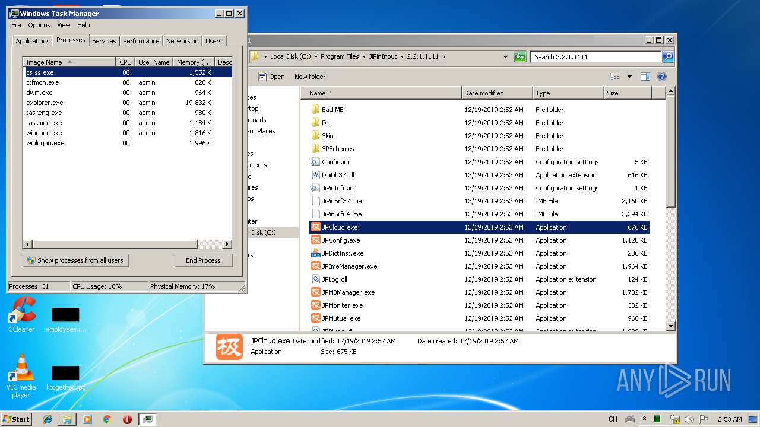Expand the Local Disk (C:) breadcrumb arrow
Viewport: 760px width, 427px height.
pyautogui.click(x=316, y=57)
